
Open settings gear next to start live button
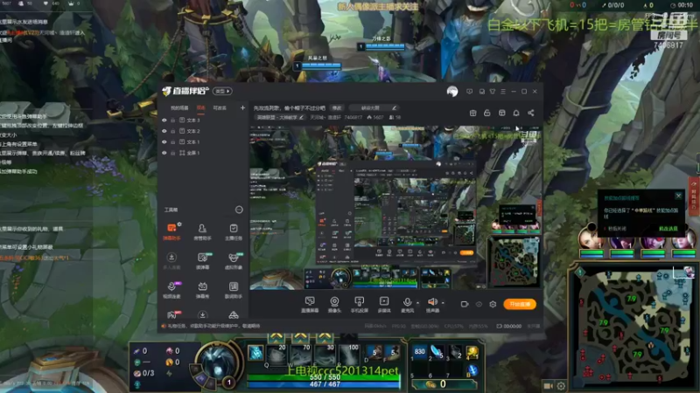(493, 304)
